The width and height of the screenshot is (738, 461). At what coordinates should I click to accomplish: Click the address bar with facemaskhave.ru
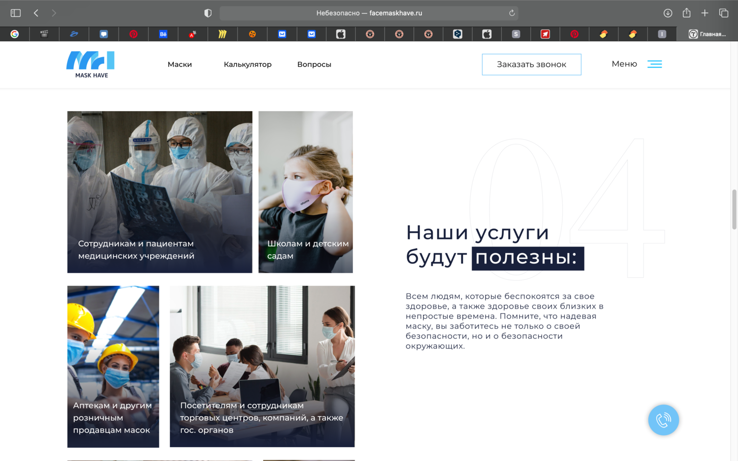pos(369,13)
